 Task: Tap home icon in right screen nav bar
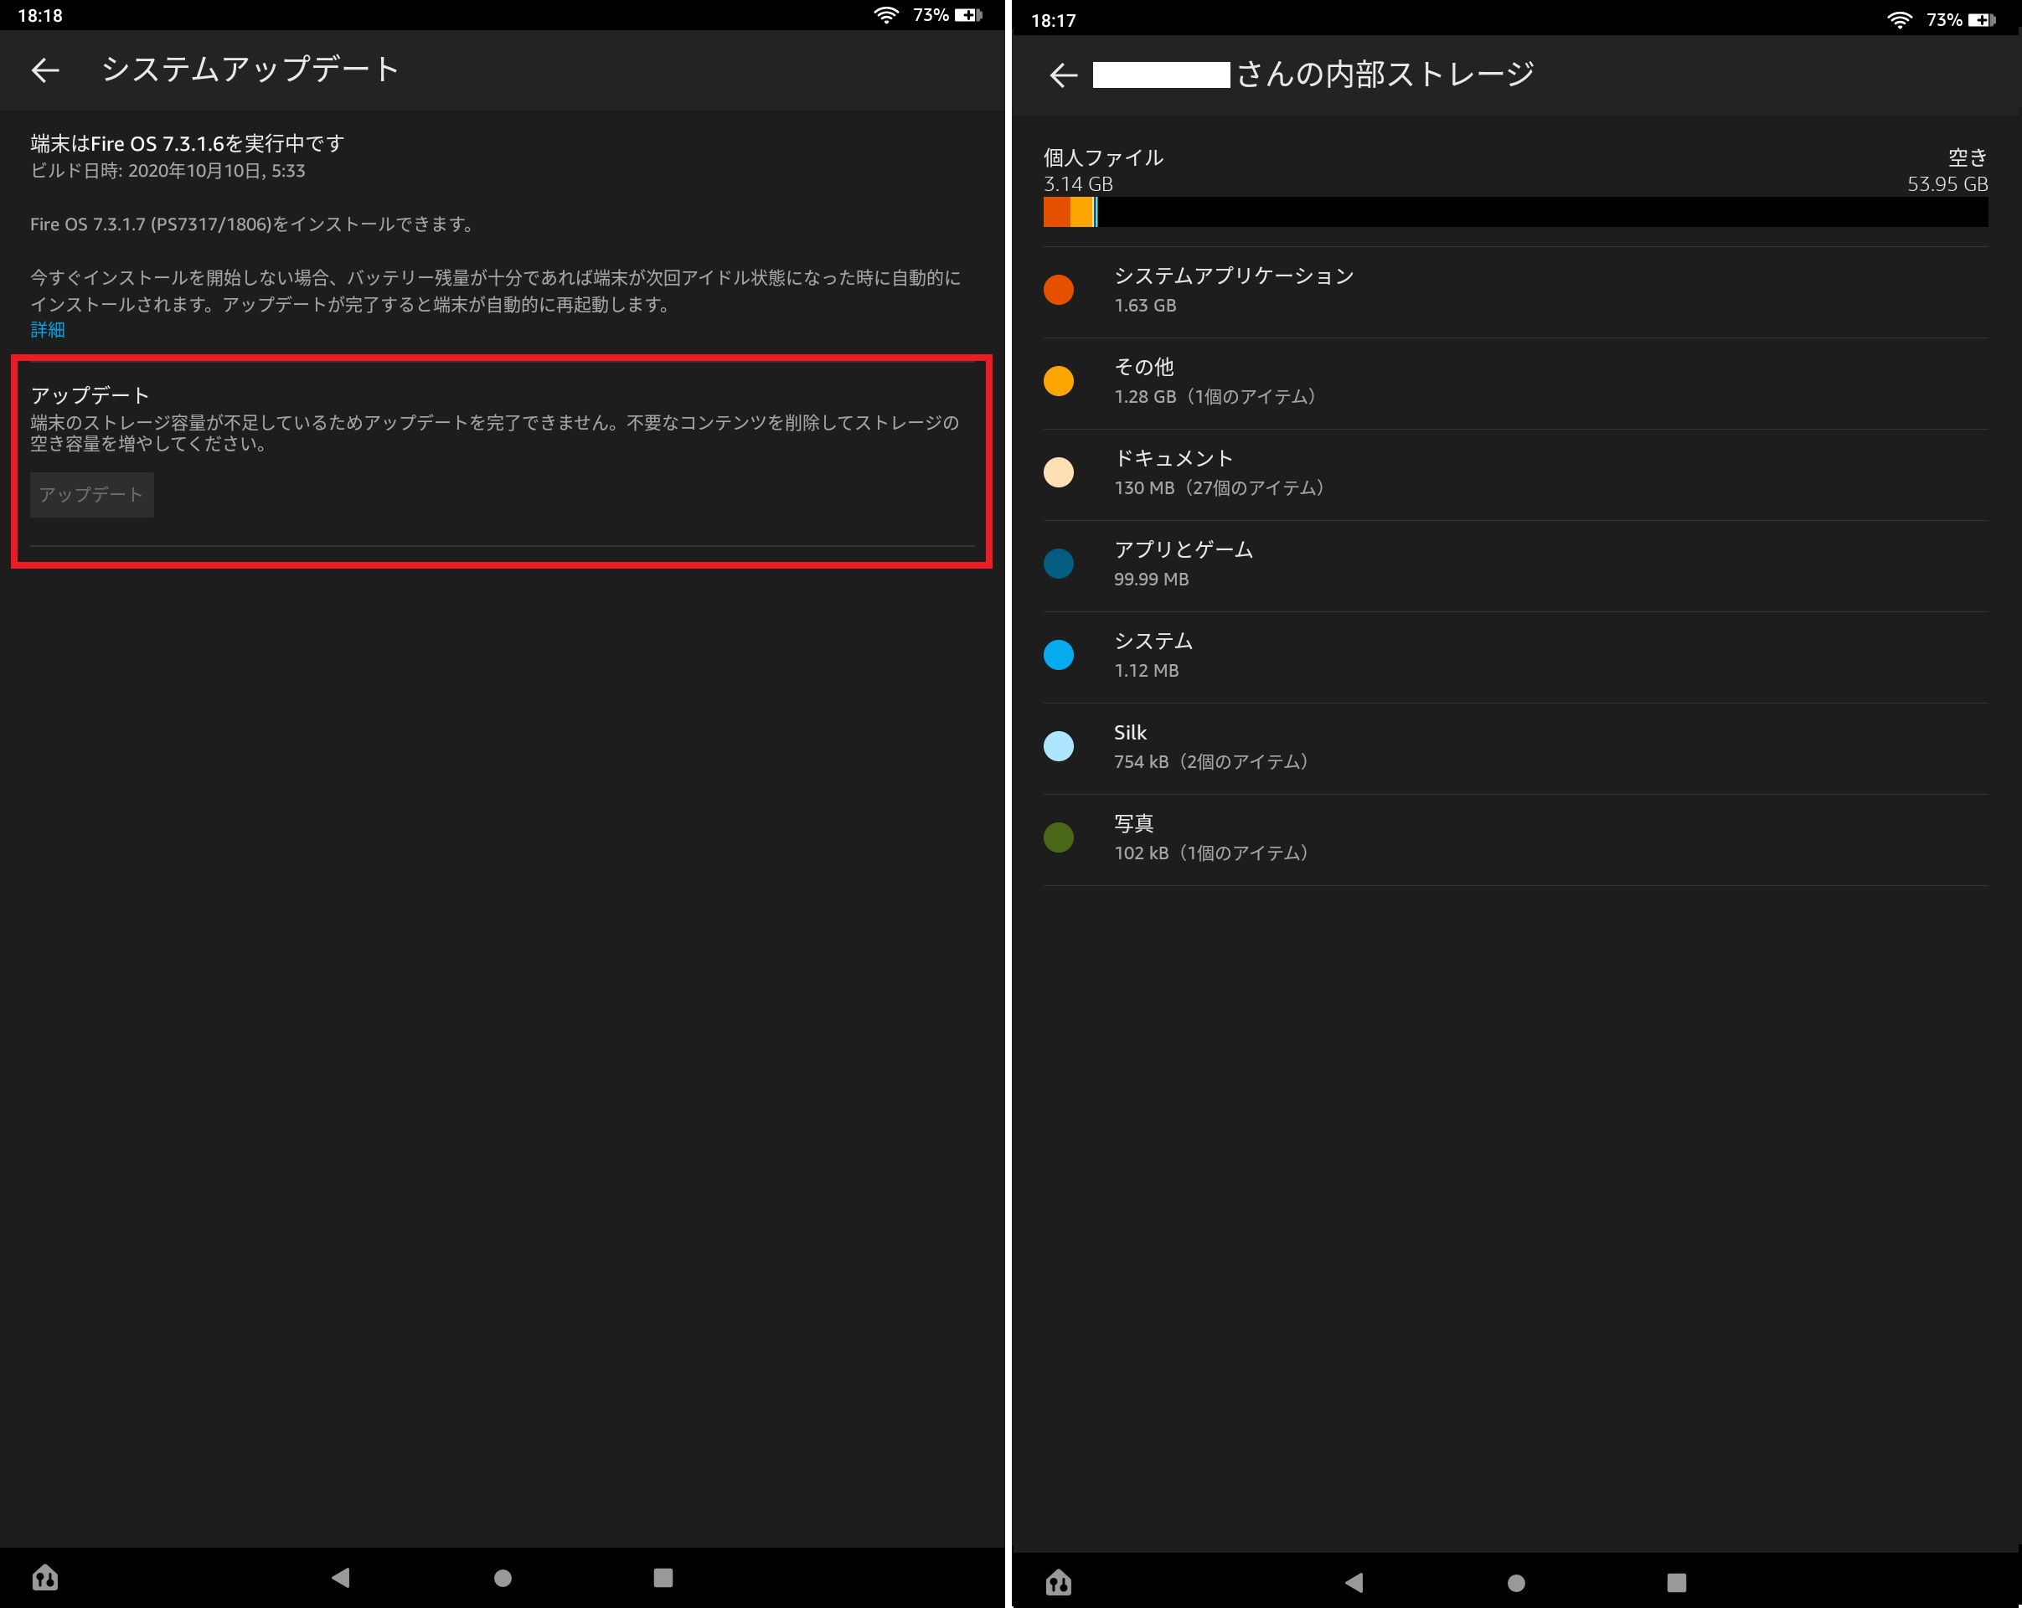coord(1059,1583)
